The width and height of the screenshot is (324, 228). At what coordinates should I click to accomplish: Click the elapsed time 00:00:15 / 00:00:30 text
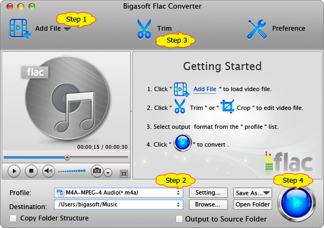pyautogui.click(x=102, y=147)
